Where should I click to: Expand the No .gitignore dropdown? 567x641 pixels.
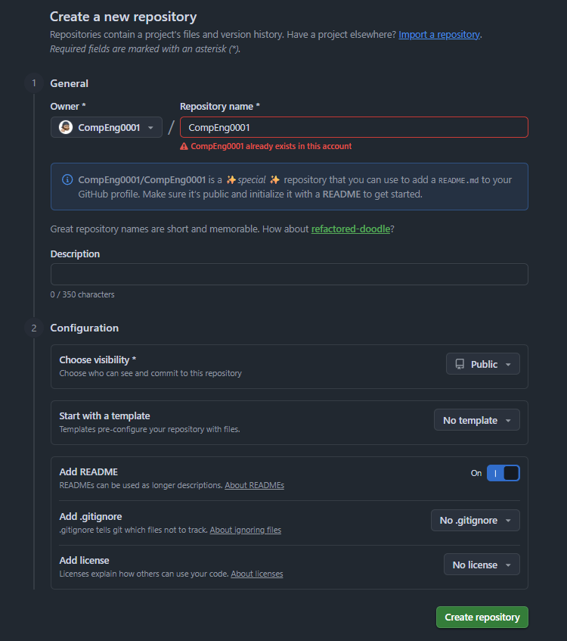476,521
